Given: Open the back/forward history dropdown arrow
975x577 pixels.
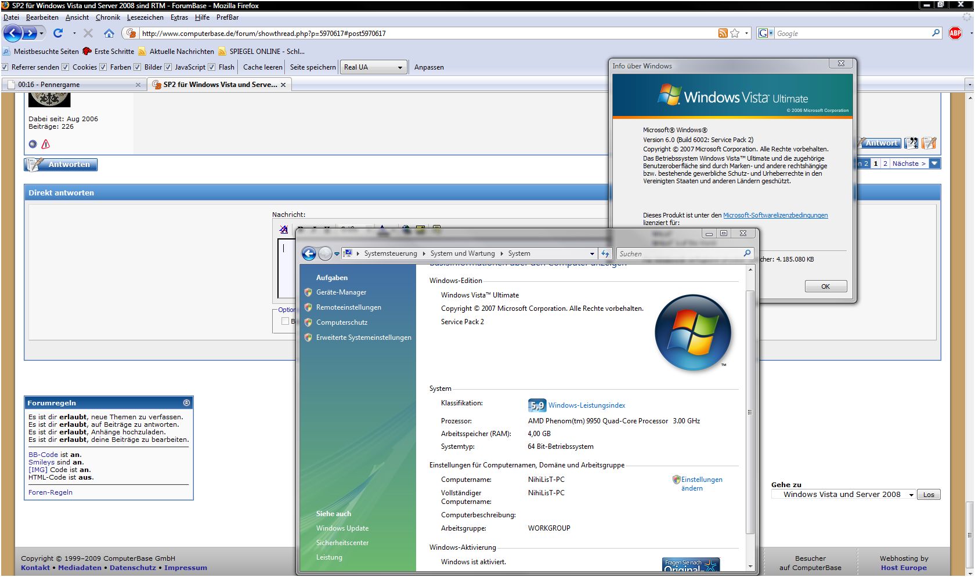Looking at the screenshot, I should point(41,33).
